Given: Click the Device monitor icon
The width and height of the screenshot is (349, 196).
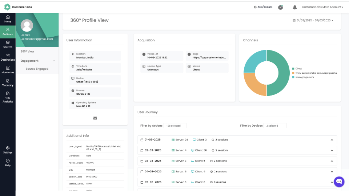Looking at the screenshot, I should click(x=73, y=78).
